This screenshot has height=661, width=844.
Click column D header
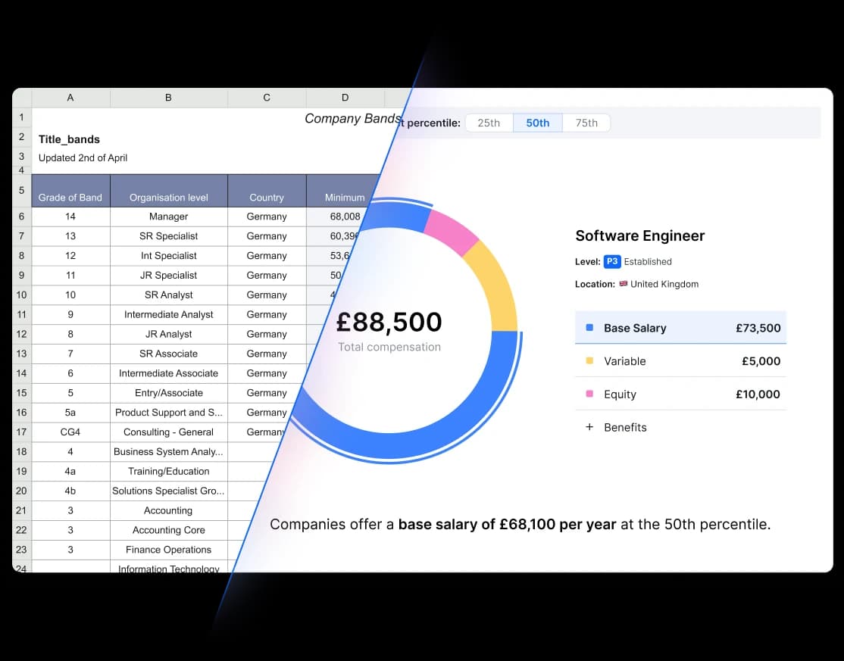click(x=345, y=98)
